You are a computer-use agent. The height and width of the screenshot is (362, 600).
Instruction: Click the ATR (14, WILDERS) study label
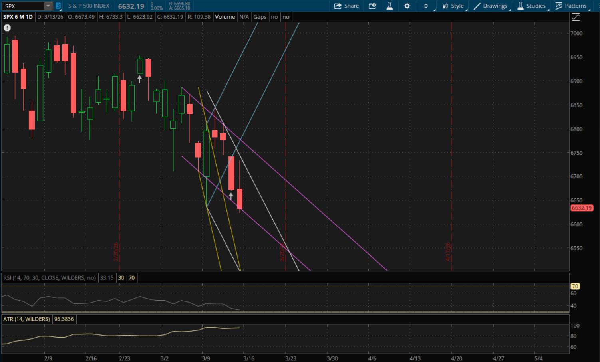26,319
